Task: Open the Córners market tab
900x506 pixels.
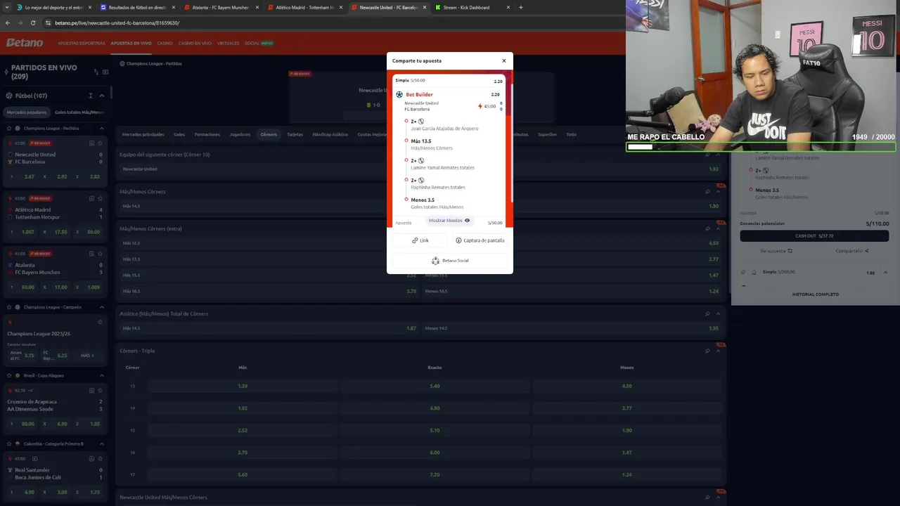Action: [269, 134]
